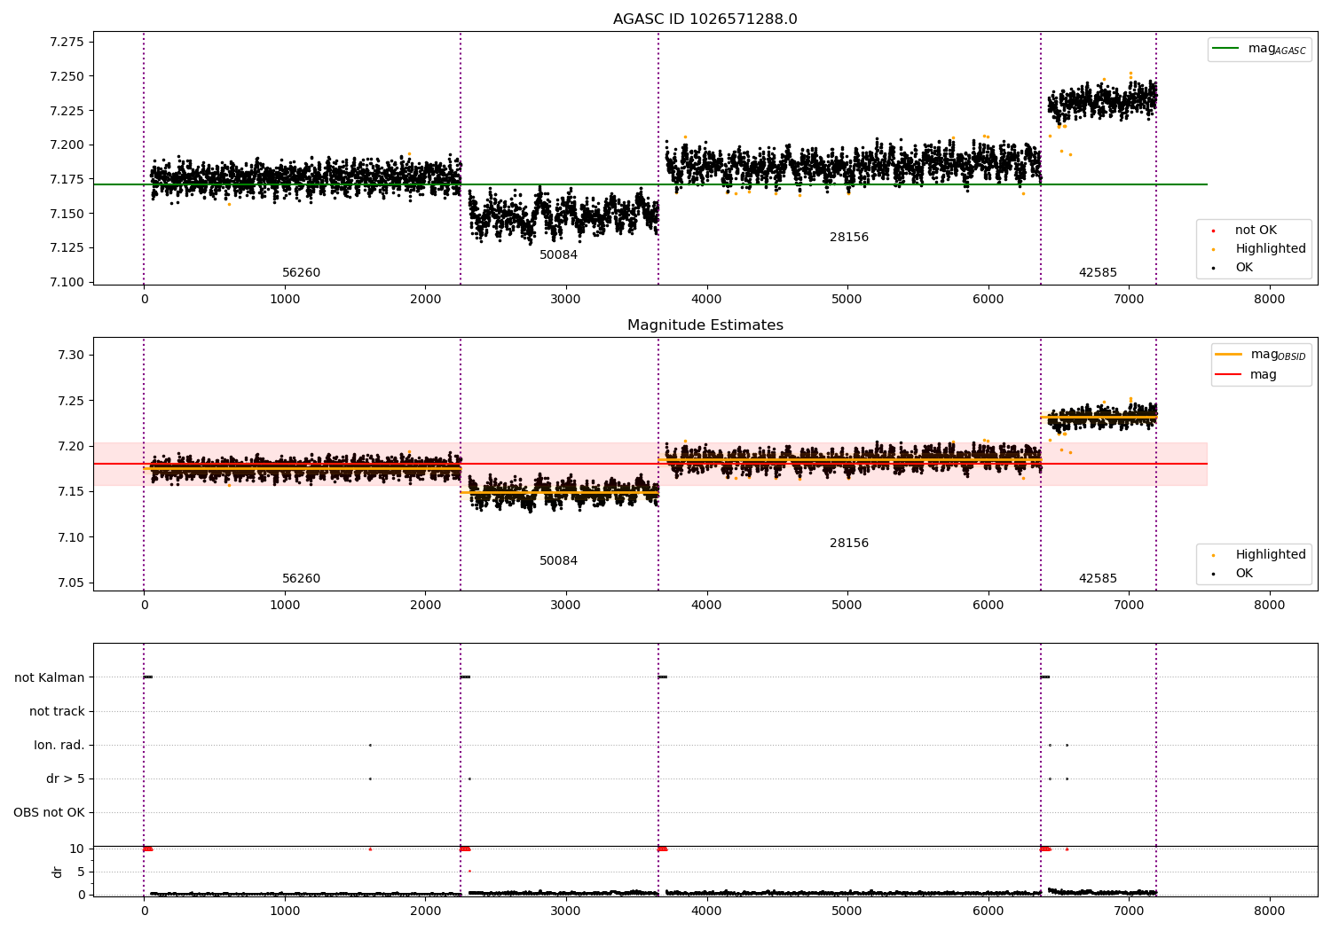Click the dr axis tick label 5
This screenshot has width=1331, height=931.
[81, 872]
